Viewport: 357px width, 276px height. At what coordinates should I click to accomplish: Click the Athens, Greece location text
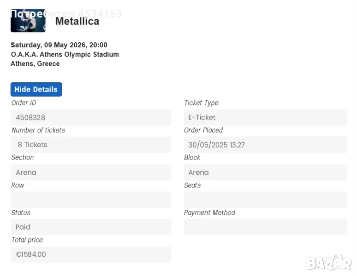(35, 63)
